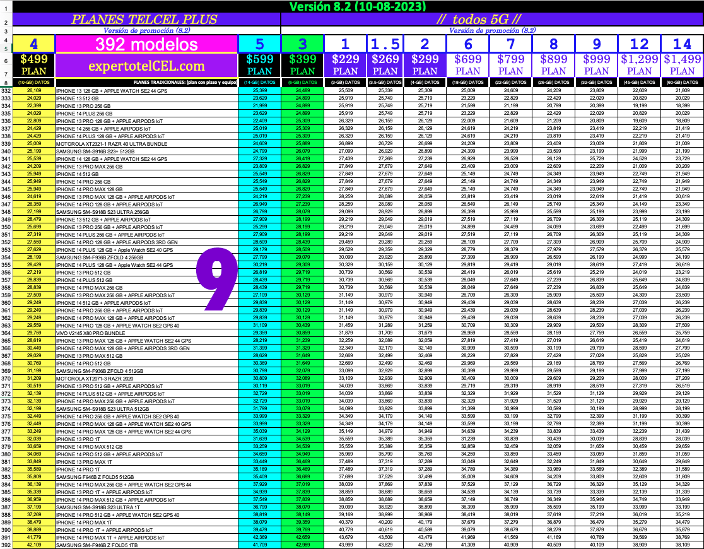Select the "$699 PLAN" header cell
704x549 pixels.
coord(468,66)
